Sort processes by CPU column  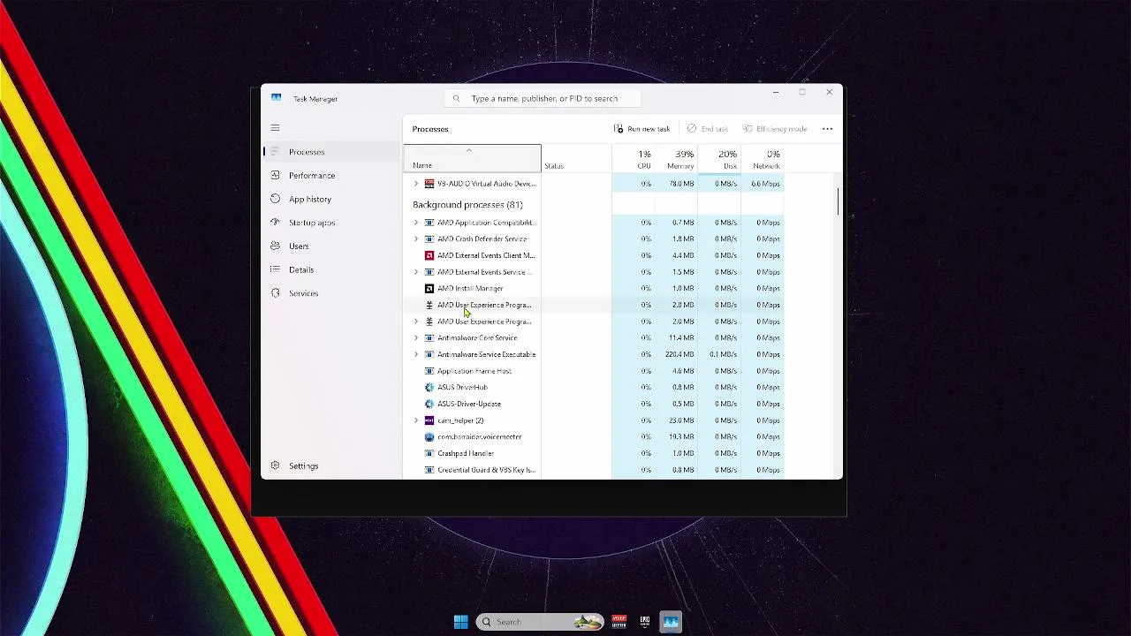(x=634, y=158)
